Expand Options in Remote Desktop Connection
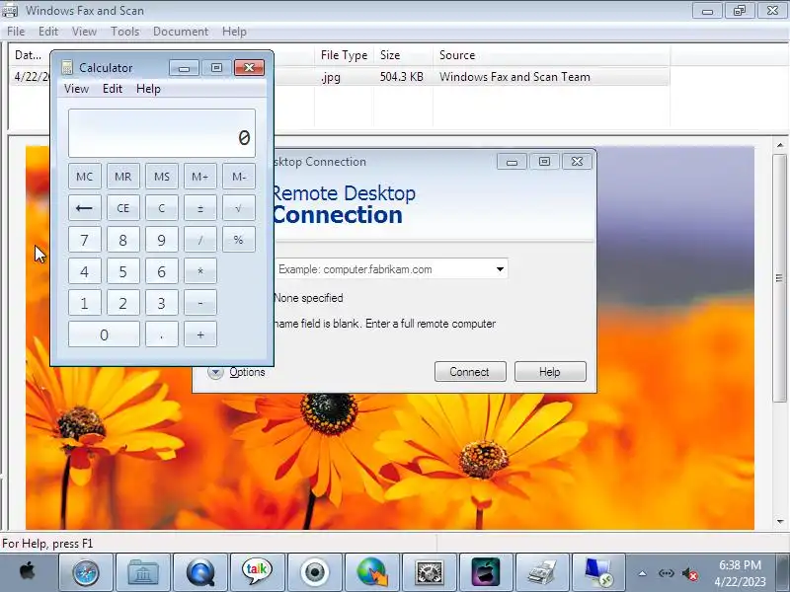The height and width of the screenshot is (592, 790). point(237,372)
